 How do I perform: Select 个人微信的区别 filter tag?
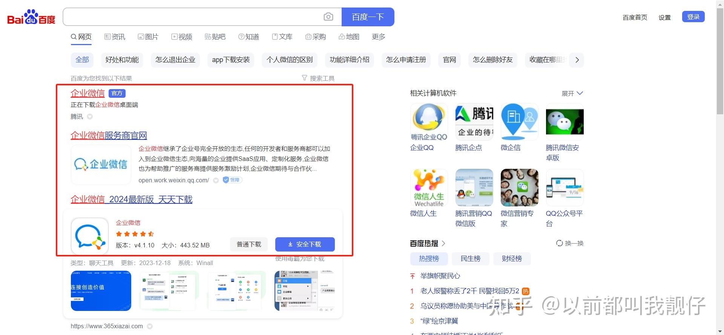[290, 60]
